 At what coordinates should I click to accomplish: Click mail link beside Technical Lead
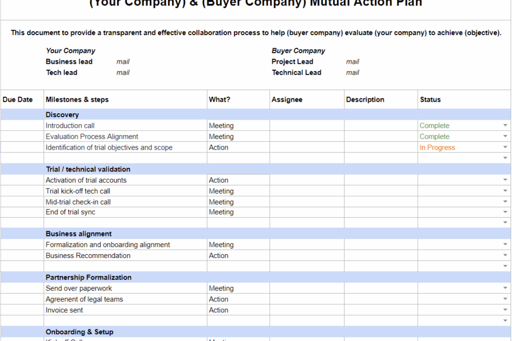pos(352,72)
